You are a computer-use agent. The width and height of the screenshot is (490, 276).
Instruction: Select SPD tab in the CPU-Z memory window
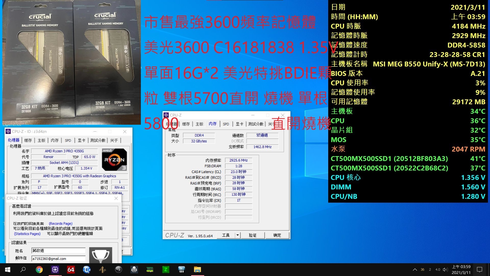[x=226, y=124]
